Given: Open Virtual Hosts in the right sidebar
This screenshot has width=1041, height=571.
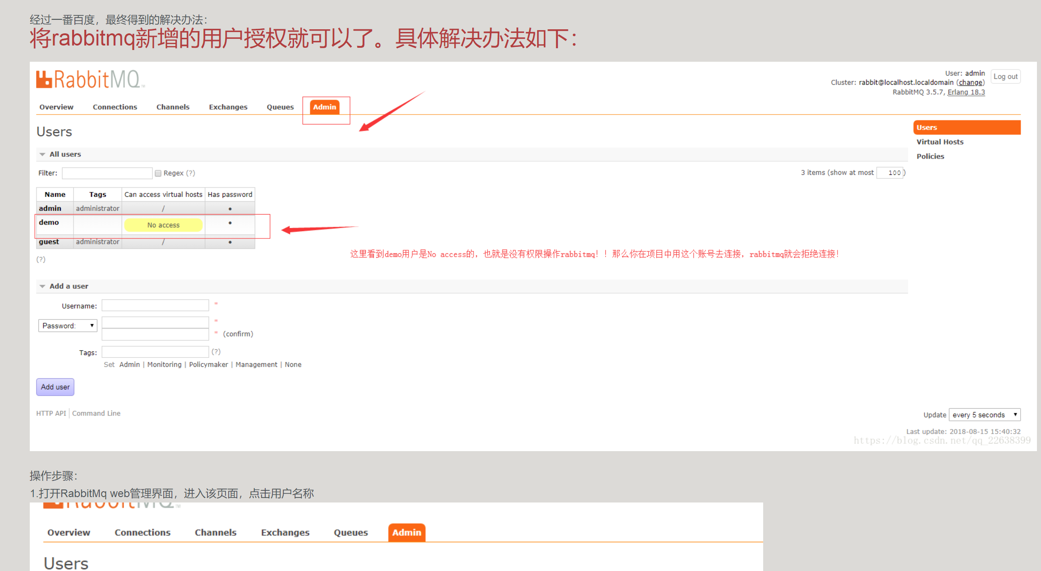Looking at the screenshot, I should (x=940, y=142).
